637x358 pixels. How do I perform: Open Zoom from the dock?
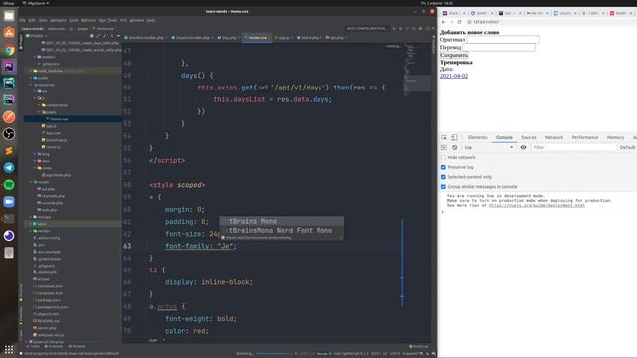pyautogui.click(x=9, y=202)
